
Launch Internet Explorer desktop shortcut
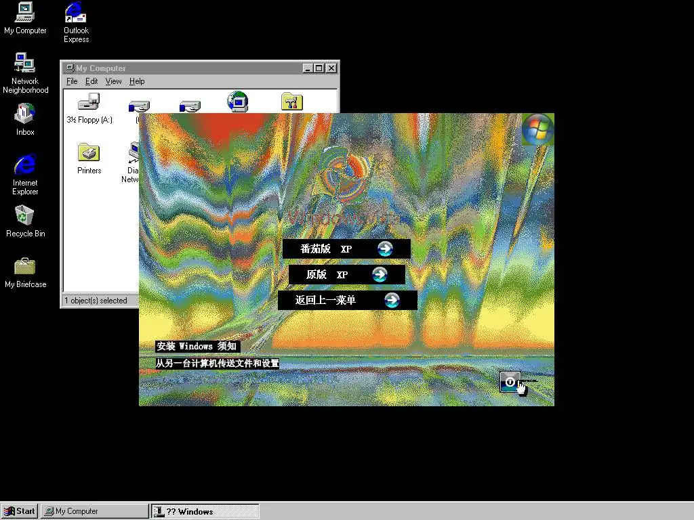pos(25,175)
